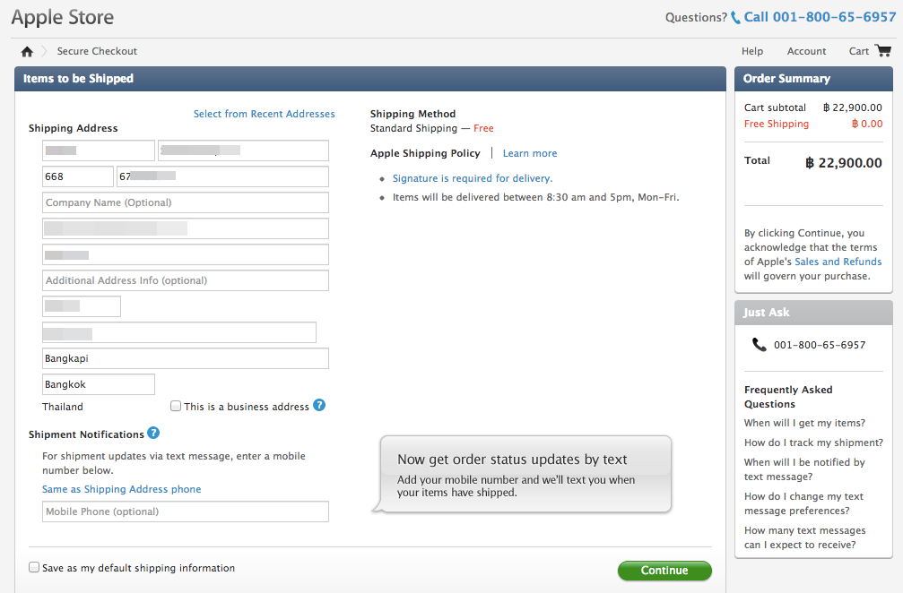Focus the Company Name (Optional) field
The width and height of the screenshot is (903, 593).
(x=186, y=202)
